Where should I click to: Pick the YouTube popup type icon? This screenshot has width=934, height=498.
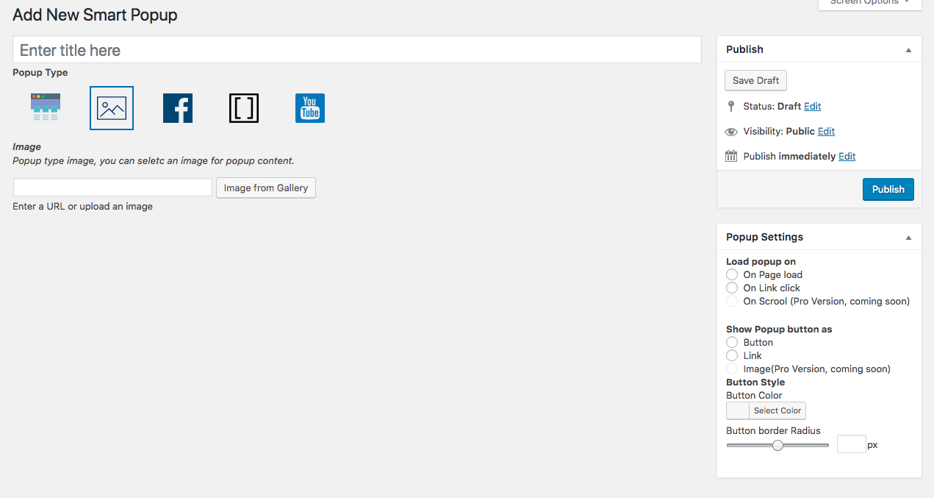click(310, 108)
